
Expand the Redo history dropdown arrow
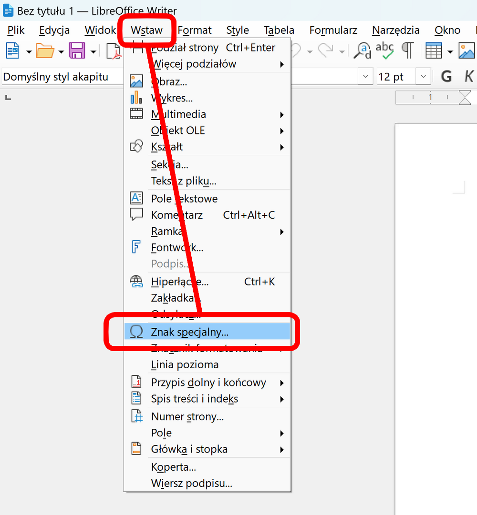point(342,51)
